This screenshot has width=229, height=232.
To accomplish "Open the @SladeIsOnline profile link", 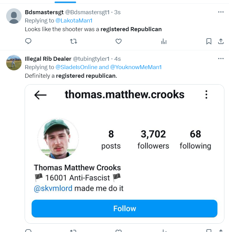I will pyautogui.click(x=76, y=67).
